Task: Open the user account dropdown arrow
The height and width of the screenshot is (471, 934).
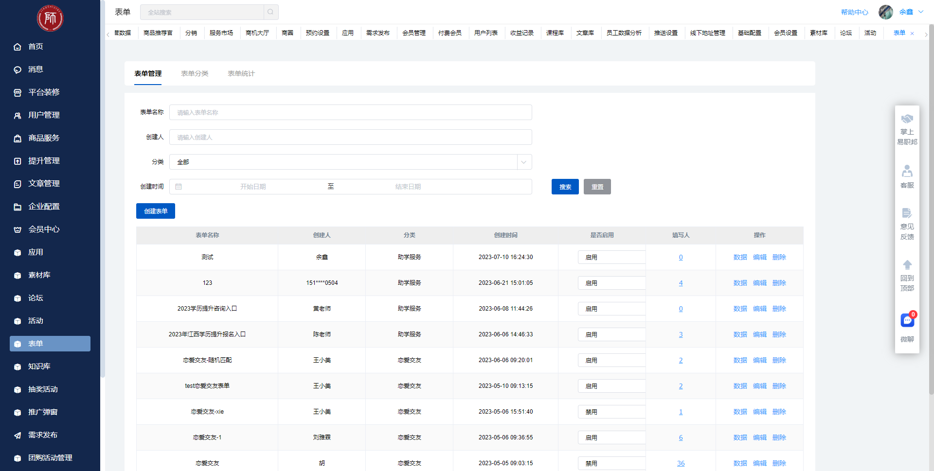Action: pyautogui.click(x=921, y=12)
